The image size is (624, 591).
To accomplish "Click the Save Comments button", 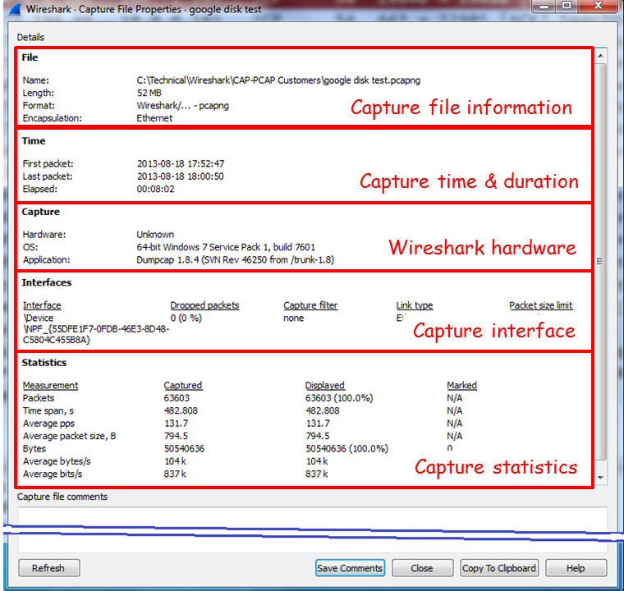I will pyautogui.click(x=350, y=568).
